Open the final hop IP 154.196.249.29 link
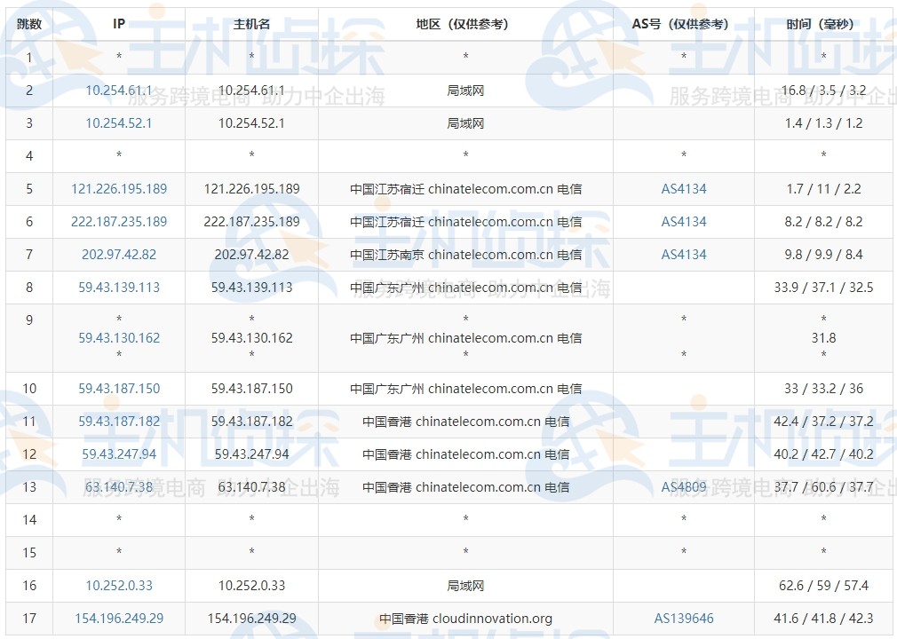Screen dimensions: 897x639 coord(119,619)
